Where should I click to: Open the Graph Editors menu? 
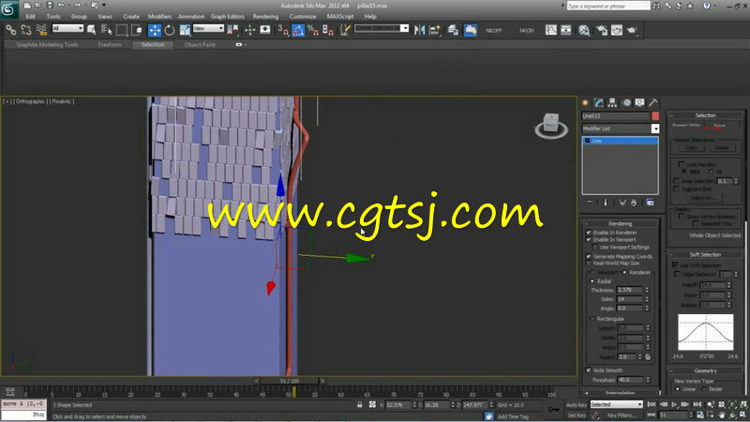coord(227,16)
